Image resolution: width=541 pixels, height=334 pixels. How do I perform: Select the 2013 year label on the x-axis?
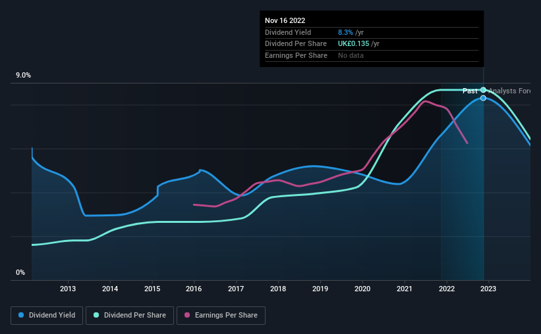68,289
